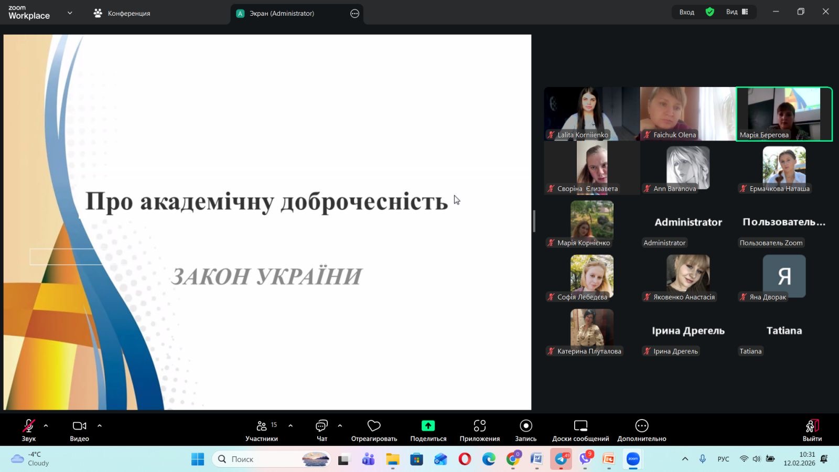Image resolution: width=839 pixels, height=472 pixels.
Task: Start recording with the Запись icon
Action: click(525, 426)
